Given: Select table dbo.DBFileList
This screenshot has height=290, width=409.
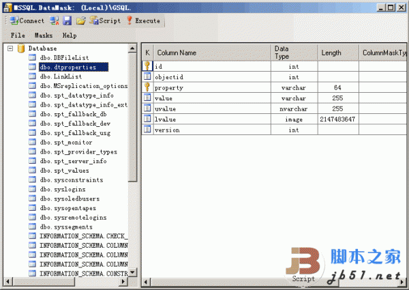Looking at the screenshot, I should tap(64, 58).
